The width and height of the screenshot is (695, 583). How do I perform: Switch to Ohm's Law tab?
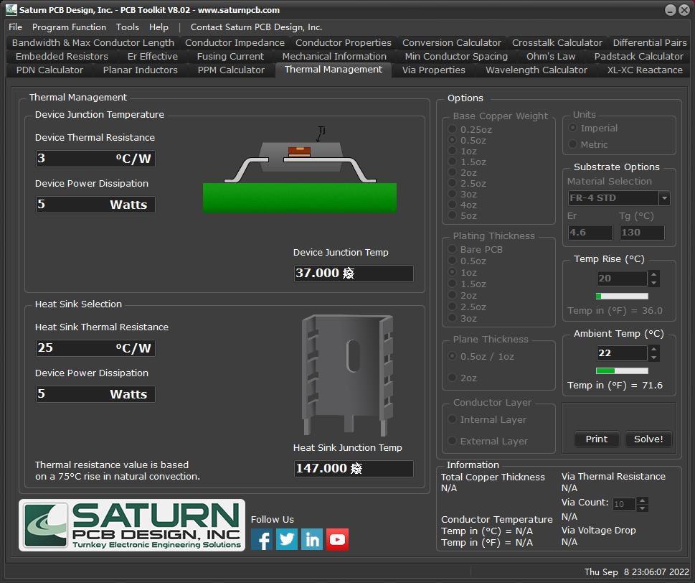tap(551, 56)
